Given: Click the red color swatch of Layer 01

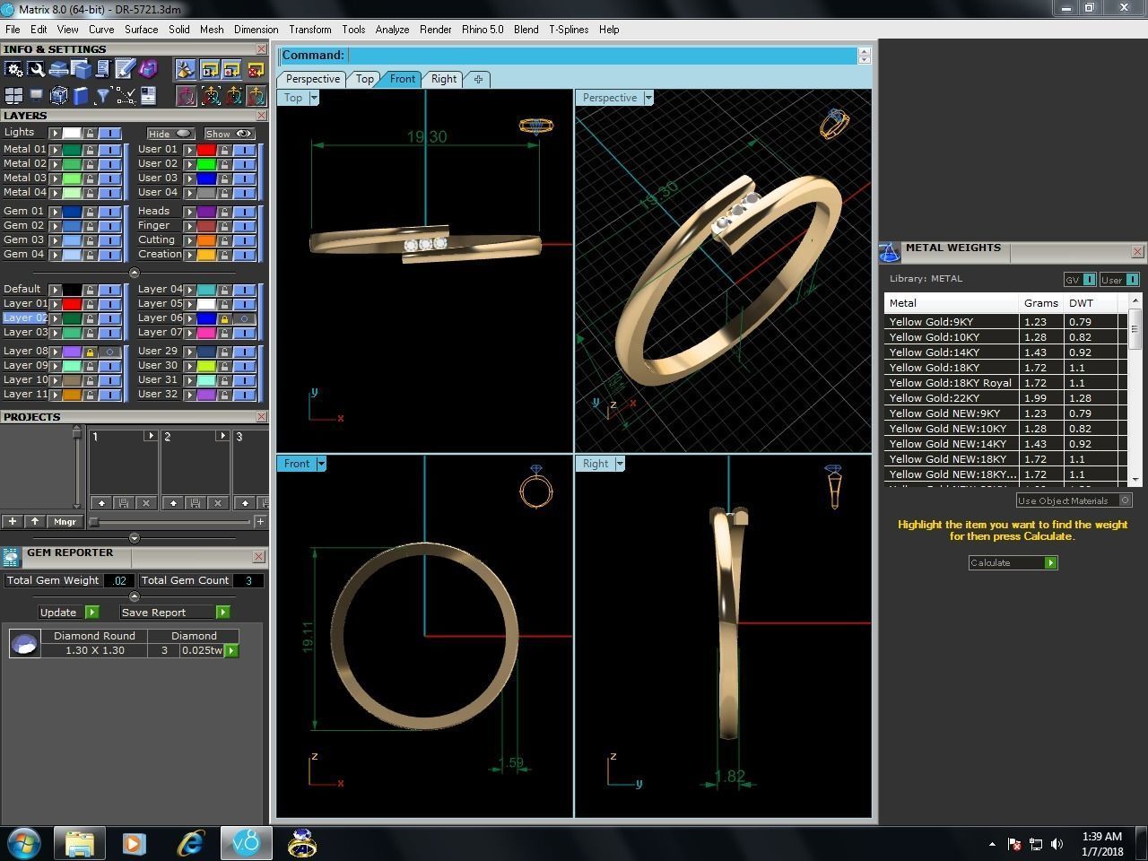Looking at the screenshot, I should coord(72,304).
